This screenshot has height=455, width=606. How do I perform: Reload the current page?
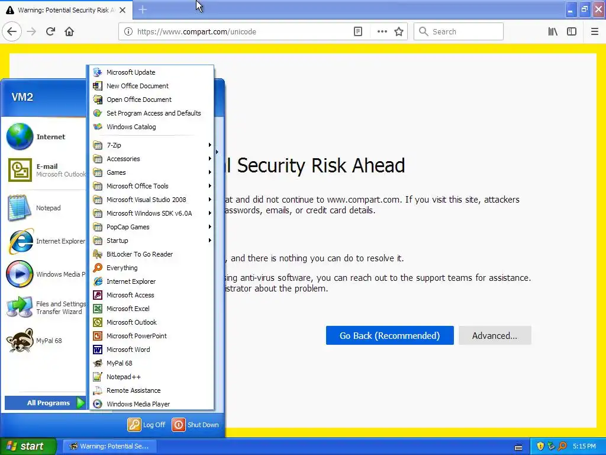coord(50,32)
